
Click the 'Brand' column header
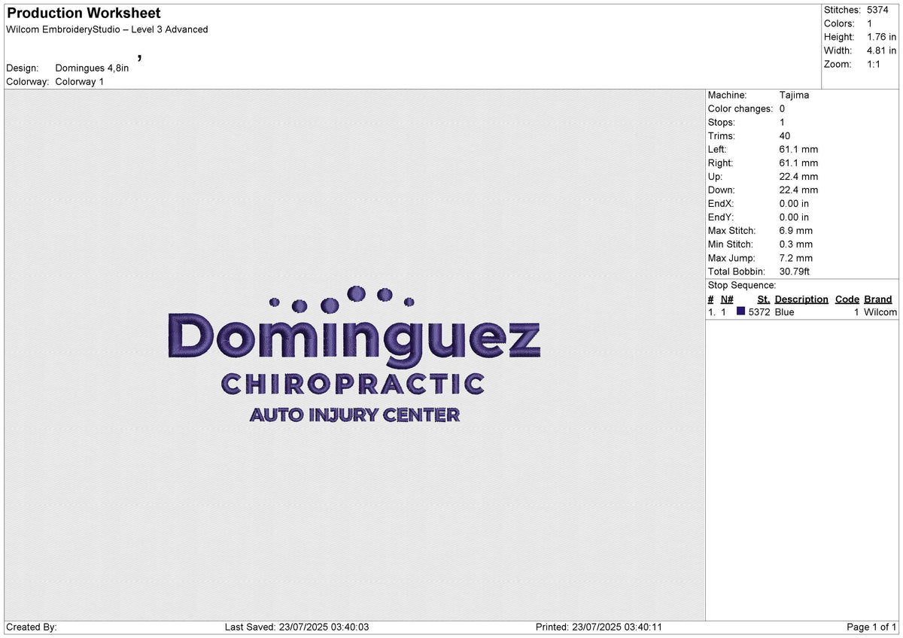click(877, 299)
